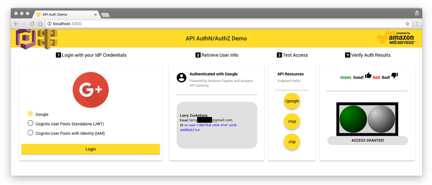Click the green status light
432x185 pixels.
tap(353, 119)
